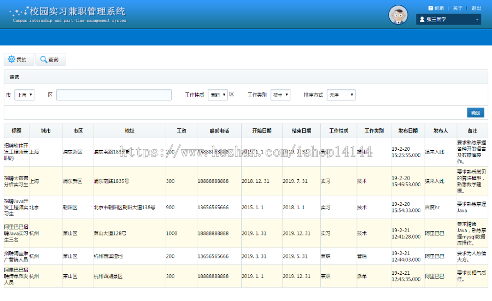The height and width of the screenshot is (301, 492).
Task: Click the 城市 column header
Action: point(46,131)
